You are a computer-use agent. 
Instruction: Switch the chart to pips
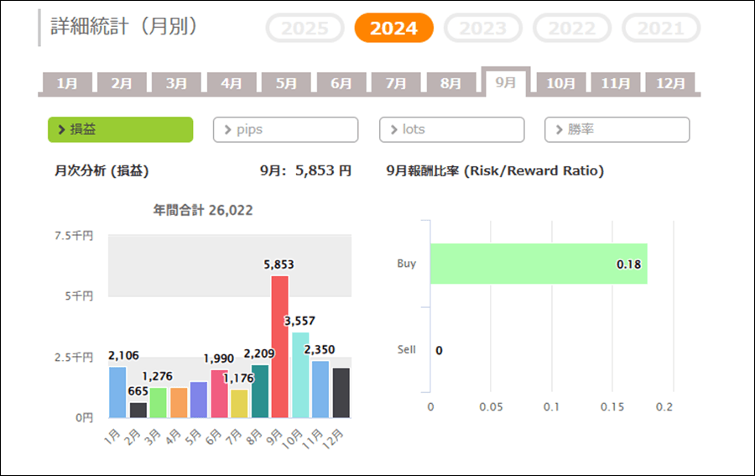[x=285, y=129]
